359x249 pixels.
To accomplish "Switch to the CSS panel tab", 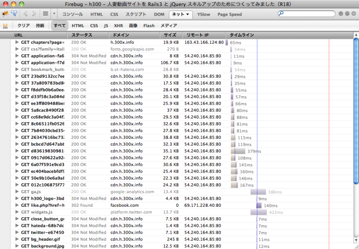I will point(114,14).
